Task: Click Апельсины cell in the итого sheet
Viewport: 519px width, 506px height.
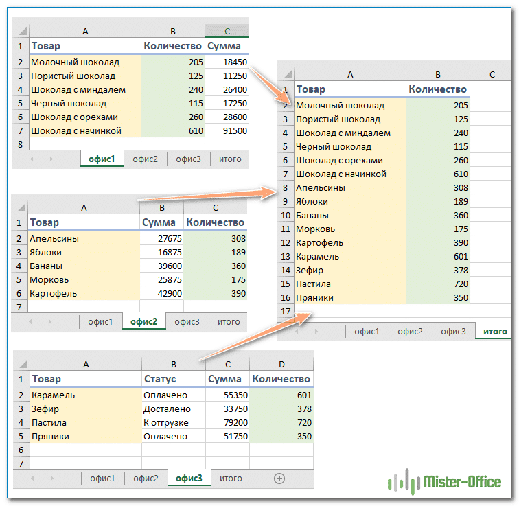Action: point(350,188)
